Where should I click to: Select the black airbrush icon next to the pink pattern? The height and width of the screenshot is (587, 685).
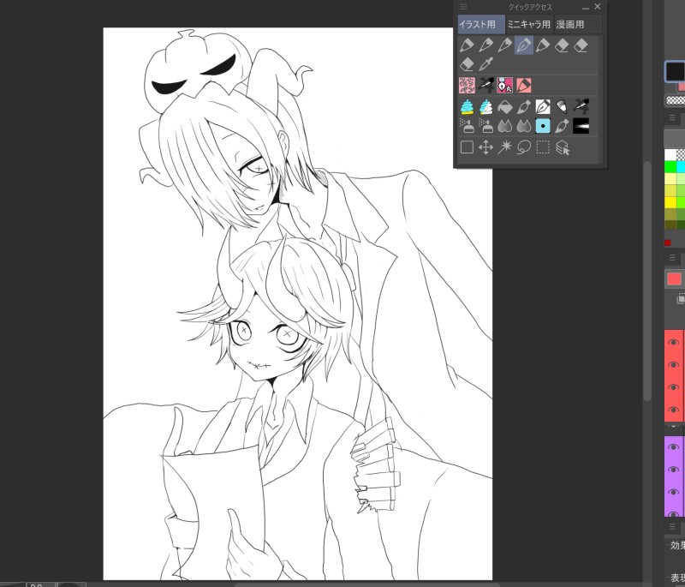(485, 85)
